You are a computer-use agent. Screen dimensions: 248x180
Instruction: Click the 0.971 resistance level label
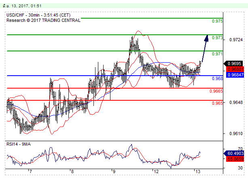coord(217,54)
